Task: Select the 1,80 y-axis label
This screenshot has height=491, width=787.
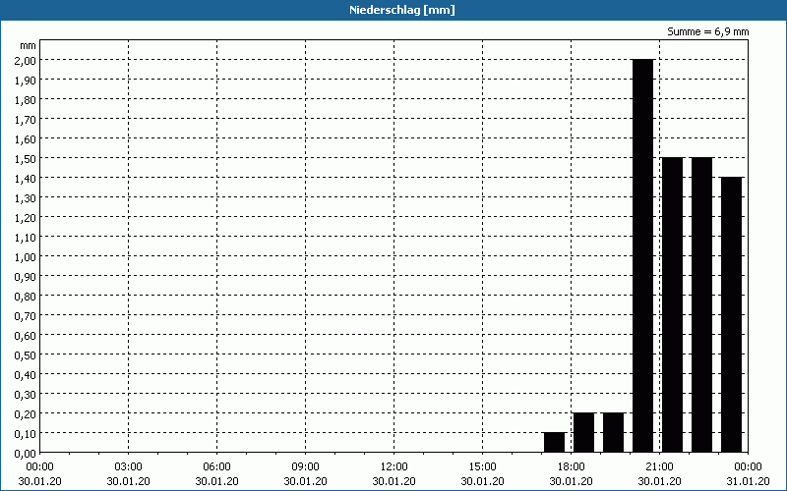Action: click(26, 100)
